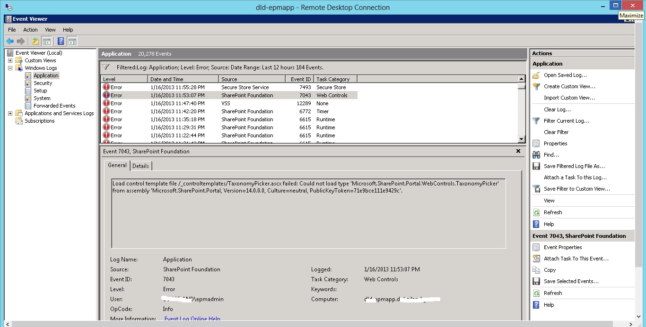Click the Event Viewer title bar icon
The height and width of the screenshot is (327, 646).
point(9,19)
